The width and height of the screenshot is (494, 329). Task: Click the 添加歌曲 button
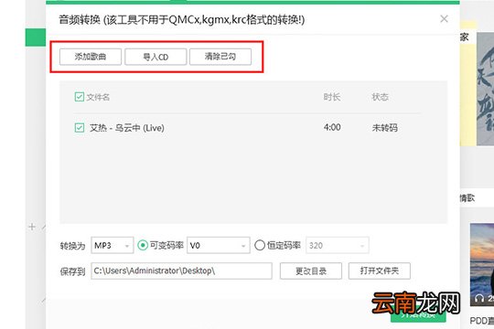pyautogui.click(x=91, y=57)
